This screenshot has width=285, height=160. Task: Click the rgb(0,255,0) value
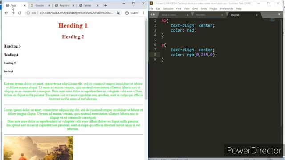click(x=201, y=55)
